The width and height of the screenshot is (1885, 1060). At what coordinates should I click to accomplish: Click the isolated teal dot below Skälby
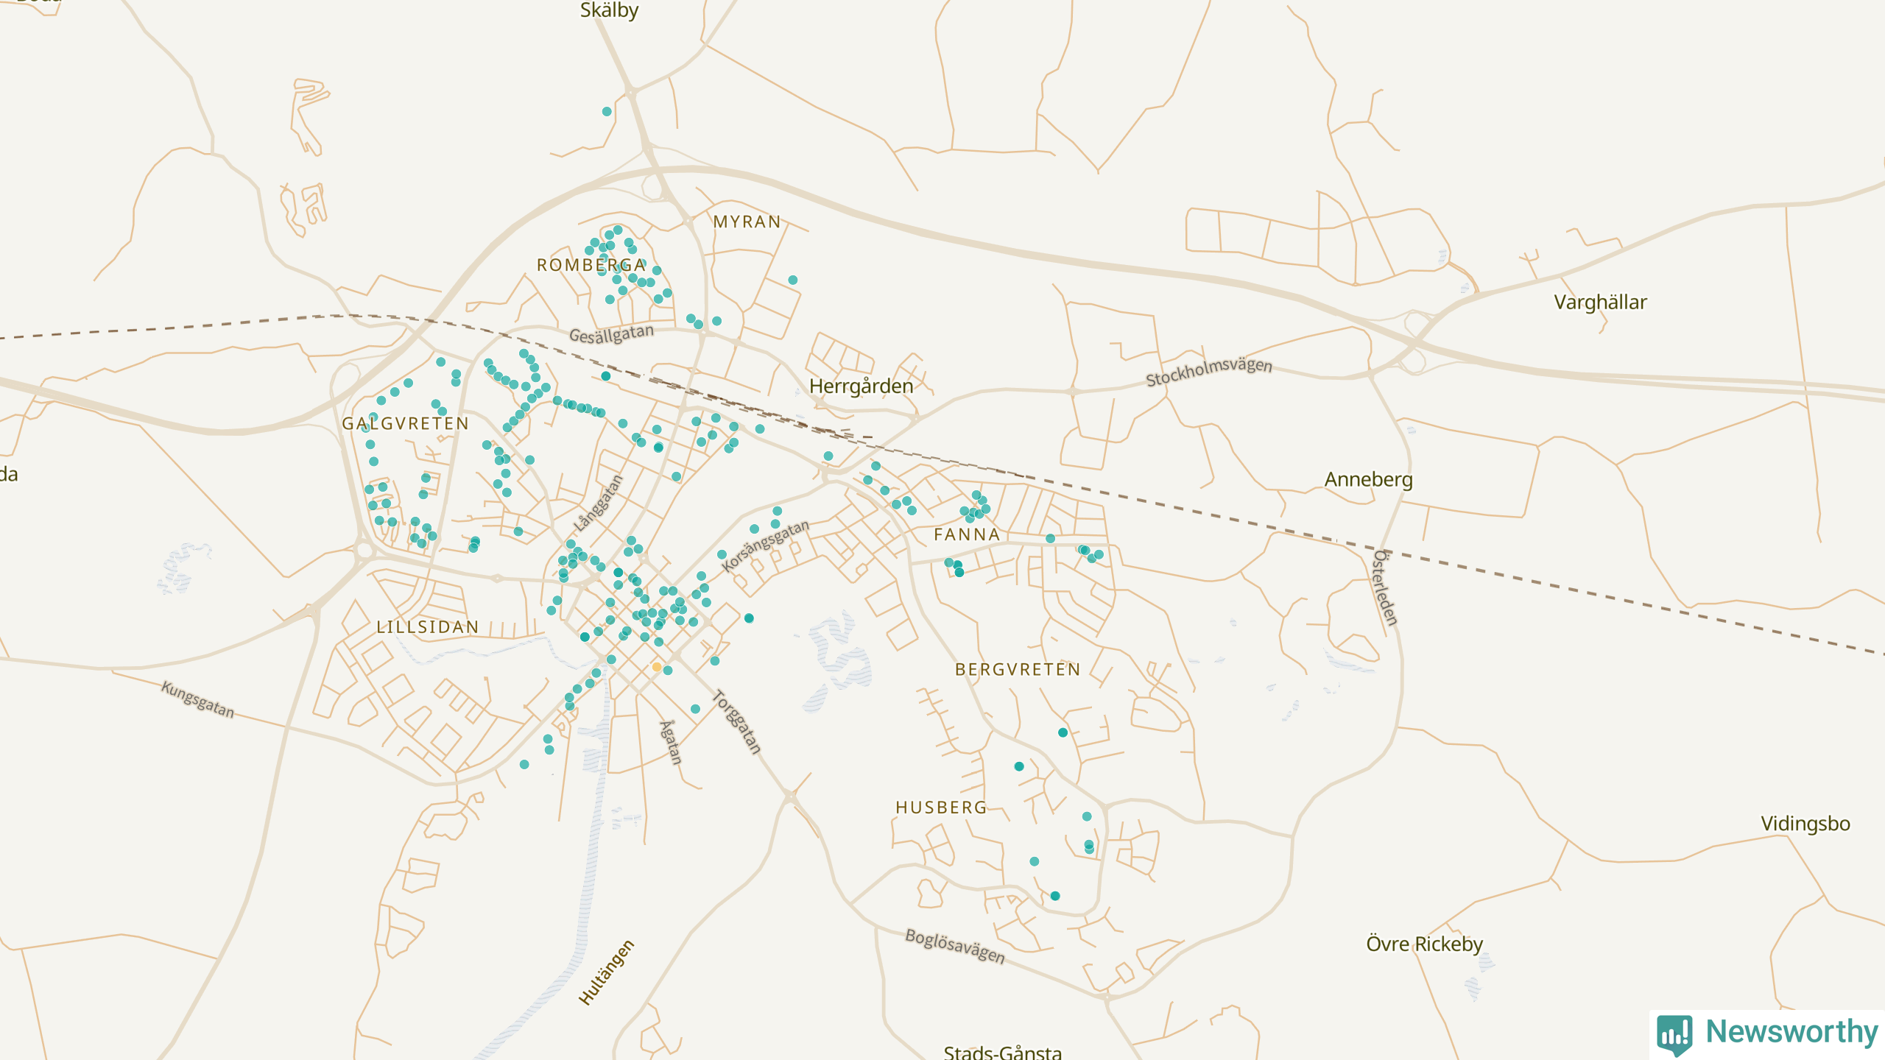pyautogui.click(x=607, y=112)
